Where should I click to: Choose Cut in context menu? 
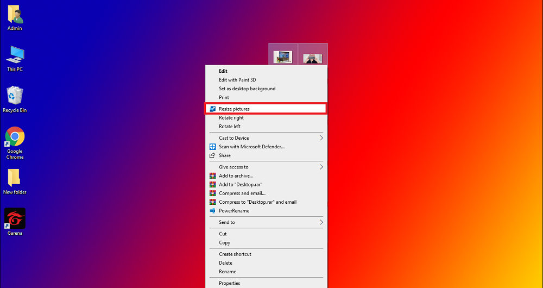[266, 234]
